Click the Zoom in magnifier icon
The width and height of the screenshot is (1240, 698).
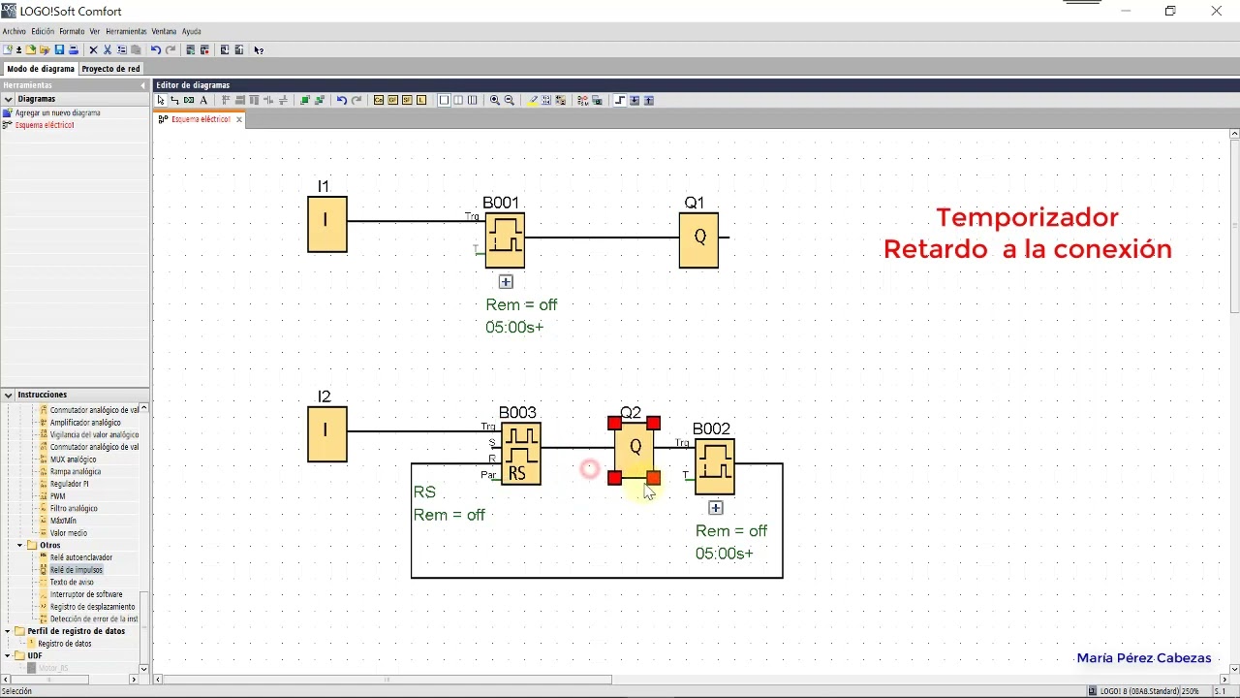pyautogui.click(x=495, y=100)
